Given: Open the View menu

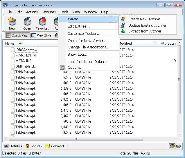Looking at the screenshot, I should click(76, 12).
